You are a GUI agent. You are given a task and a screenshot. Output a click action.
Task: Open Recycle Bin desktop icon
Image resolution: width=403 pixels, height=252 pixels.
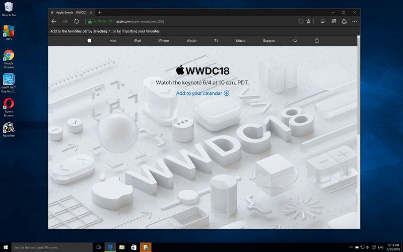pos(9,9)
